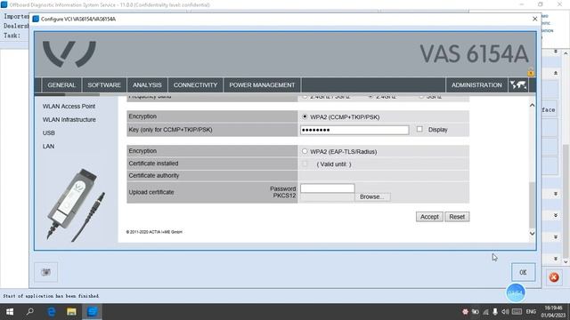
Task: Launch Internet Explorer from the taskbar
Action: click(52, 312)
